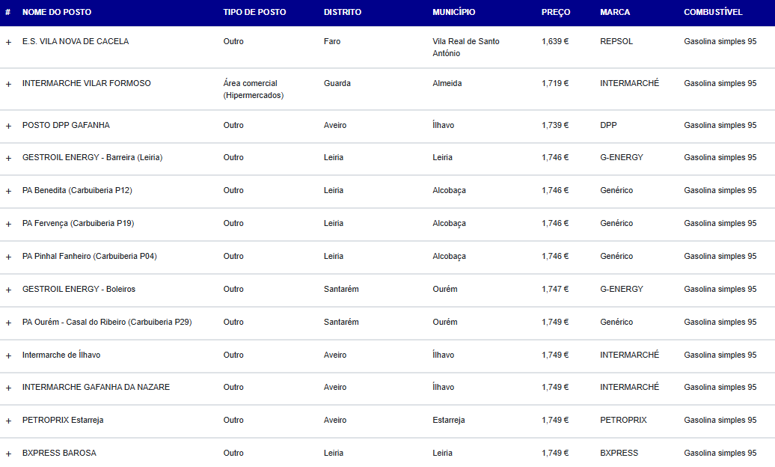Image resolution: width=775 pixels, height=467 pixels.
Task: Sort by MARCA column header
Action: (615, 13)
